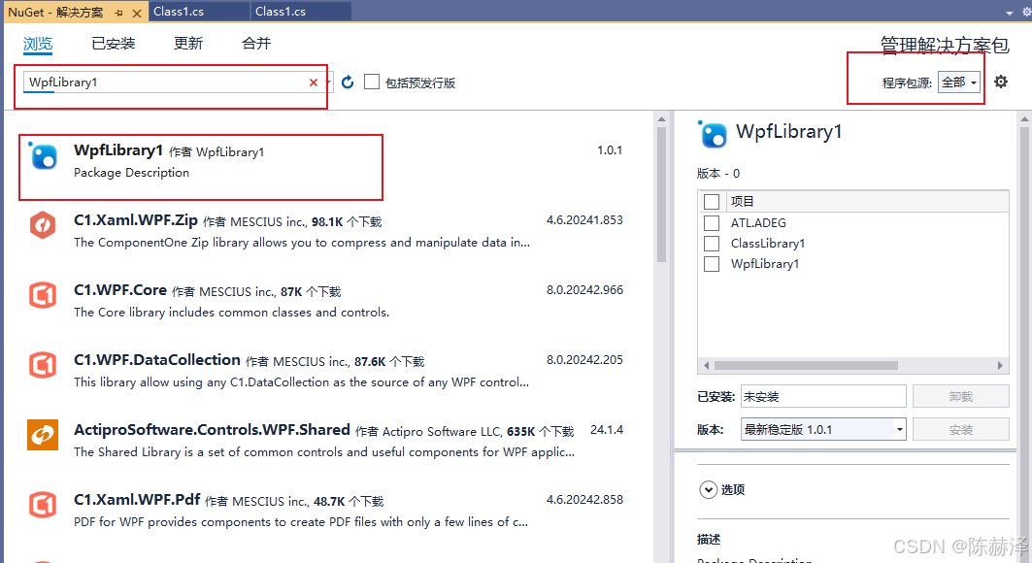
Task: Click the WpfLibrary1 package icon in list
Action: pos(44,156)
